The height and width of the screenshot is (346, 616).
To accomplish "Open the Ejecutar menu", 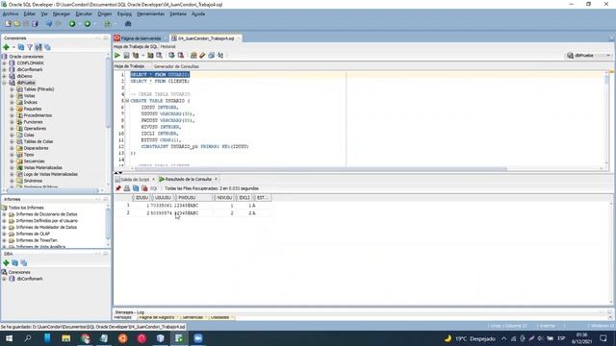I will (x=84, y=13).
